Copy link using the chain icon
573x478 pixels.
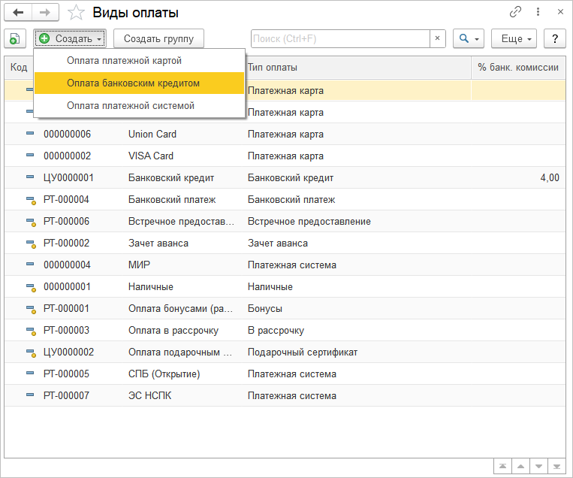515,13
